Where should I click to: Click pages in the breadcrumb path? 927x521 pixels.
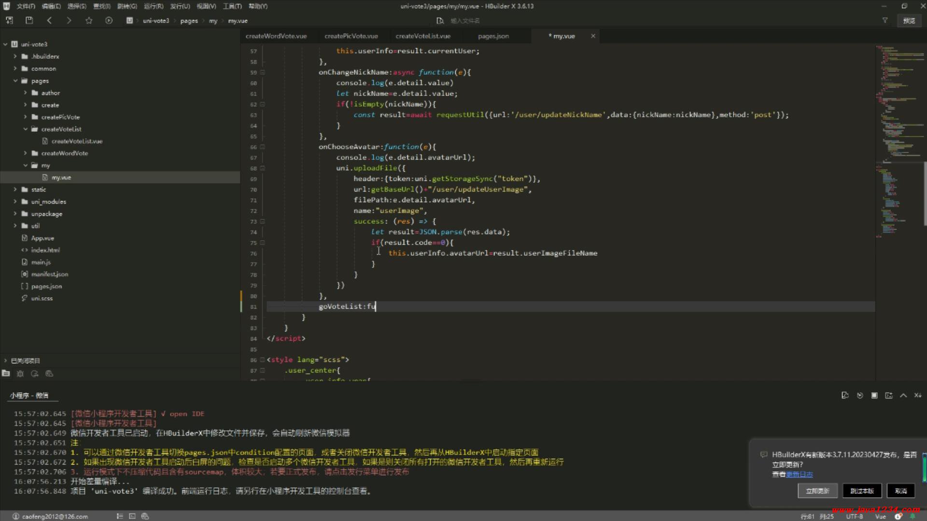tap(189, 21)
